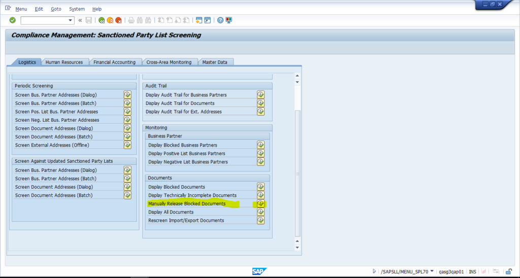
Task: Execute Display All Documents
Action: tap(261, 212)
